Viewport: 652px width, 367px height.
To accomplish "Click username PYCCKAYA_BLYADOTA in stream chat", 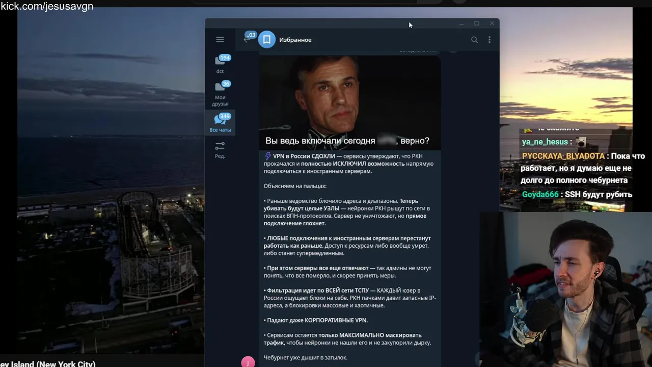I will (563, 156).
